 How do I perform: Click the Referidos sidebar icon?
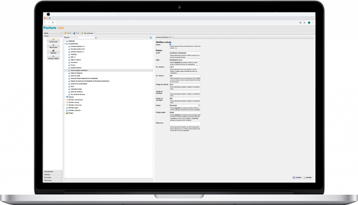[53, 52]
